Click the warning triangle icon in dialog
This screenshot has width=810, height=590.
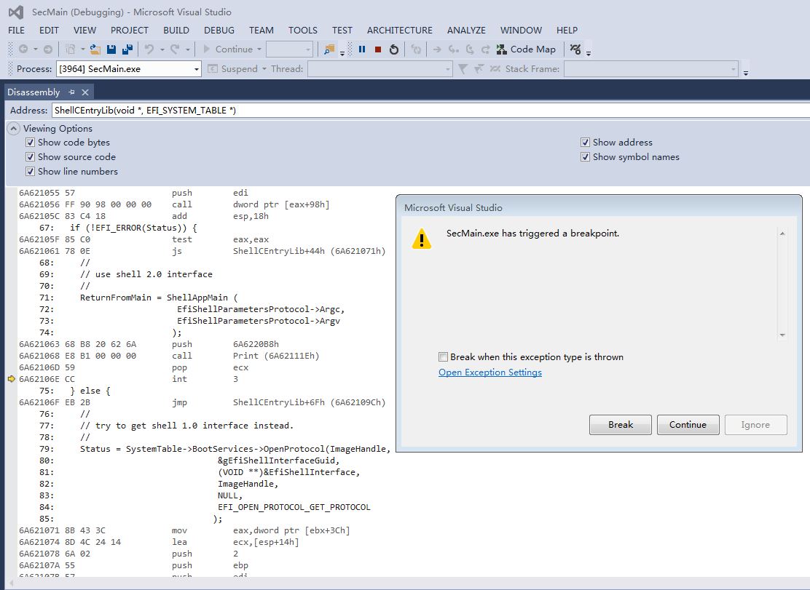point(422,239)
